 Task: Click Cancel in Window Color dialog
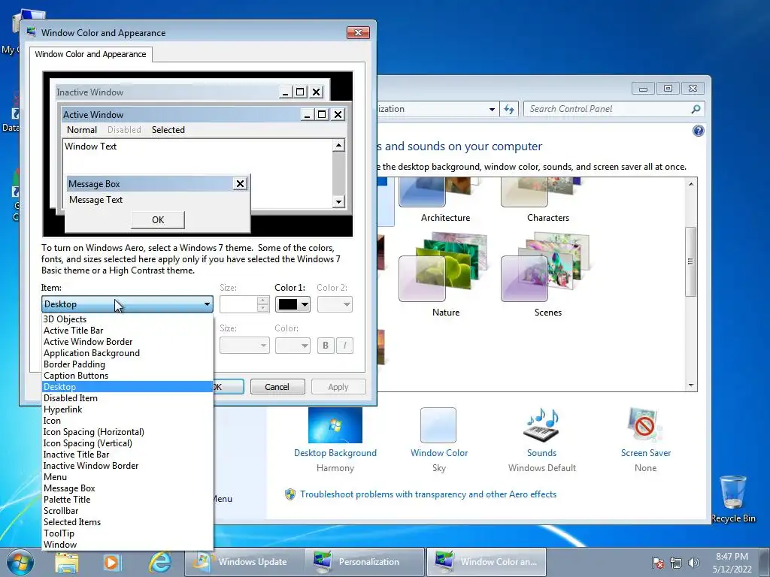click(x=277, y=387)
